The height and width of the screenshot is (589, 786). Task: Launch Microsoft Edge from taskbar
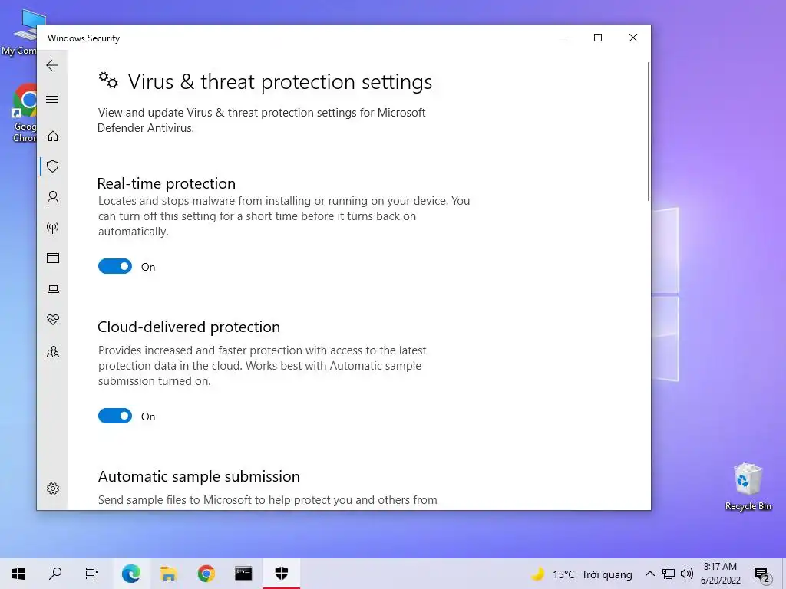point(130,574)
